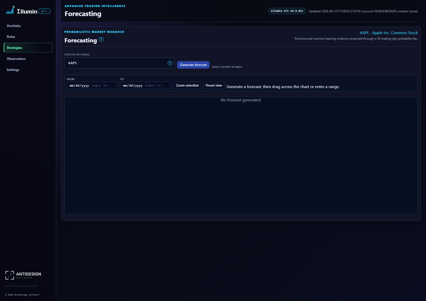Navigate to Settings
Image resolution: width=426 pixels, height=301 pixels.
13,70
